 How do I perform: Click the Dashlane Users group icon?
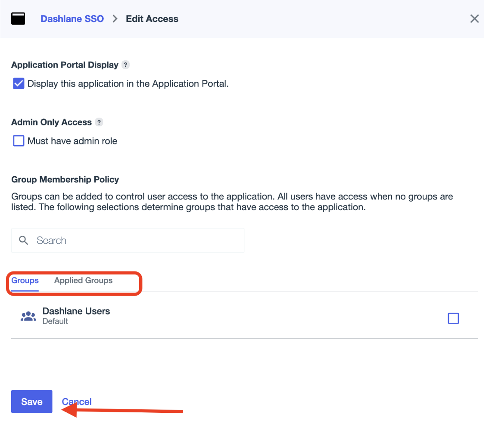(28, 317)
